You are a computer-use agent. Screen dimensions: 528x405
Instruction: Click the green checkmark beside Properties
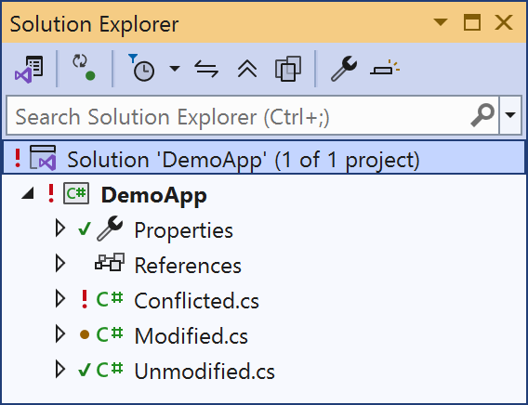[85, 229]
